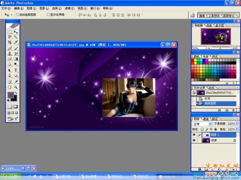Check the 显示定界框 option

point(48,15)
